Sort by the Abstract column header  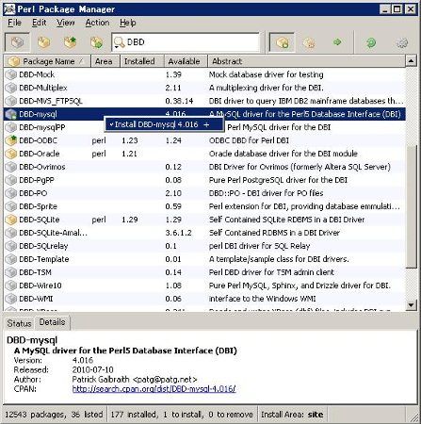[x=307, y=61]
